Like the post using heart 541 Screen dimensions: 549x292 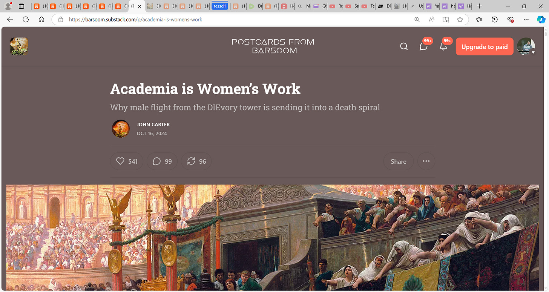coord(127,161)
